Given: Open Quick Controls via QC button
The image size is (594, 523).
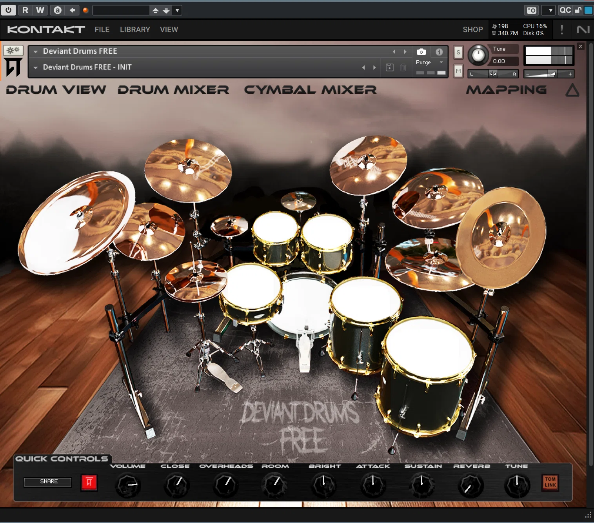Looking at the screenshot, I should 565,10.
